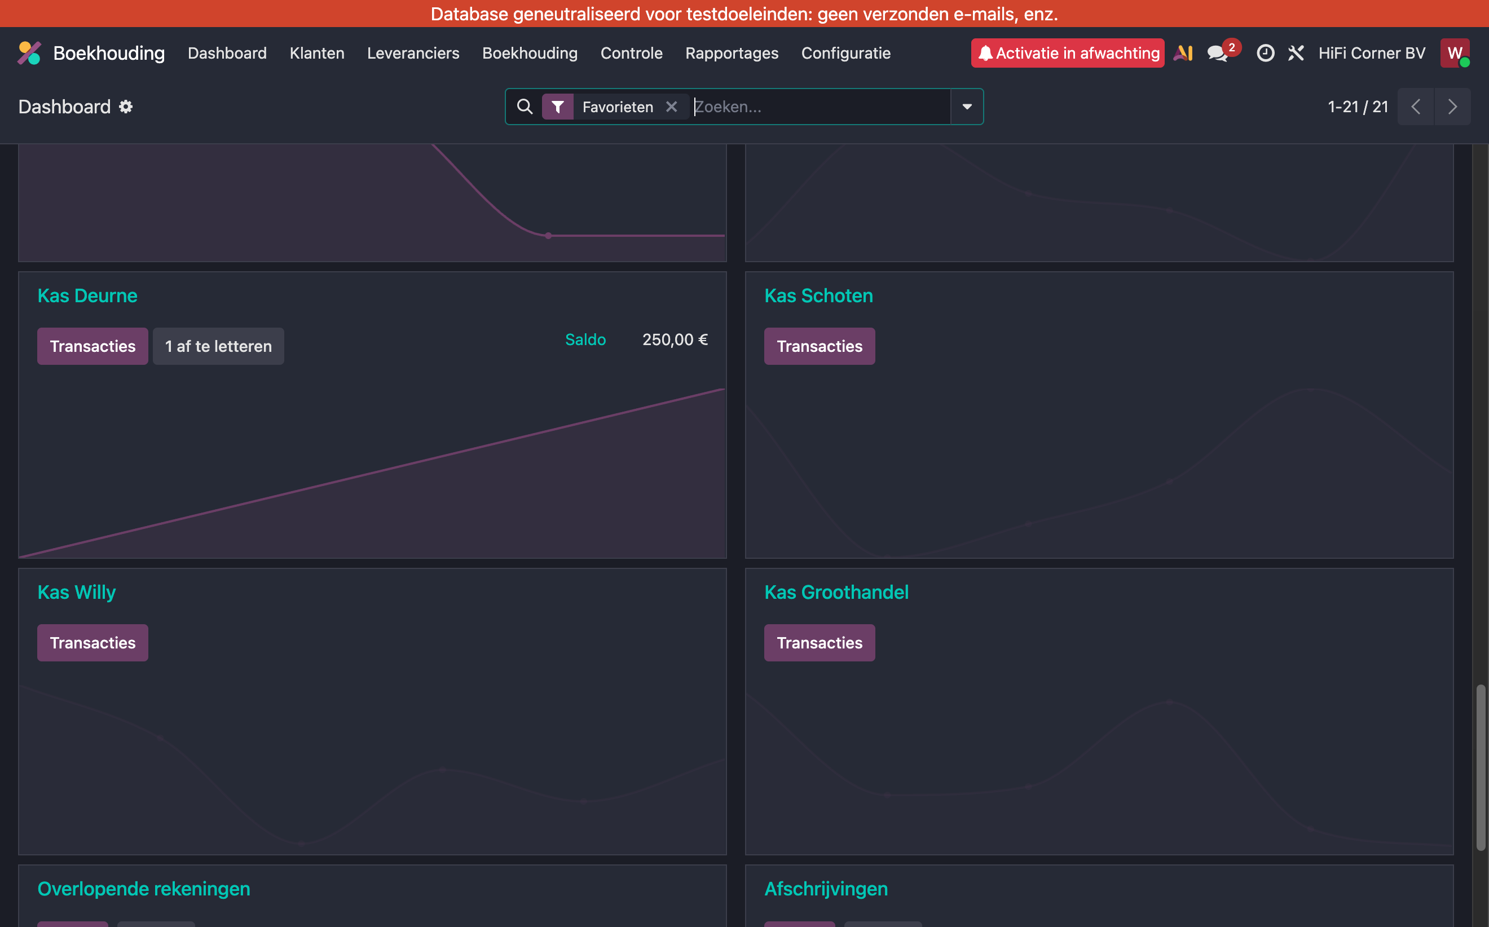
Task: Click the 1 af te letteren button
Action: pos(218,346)
